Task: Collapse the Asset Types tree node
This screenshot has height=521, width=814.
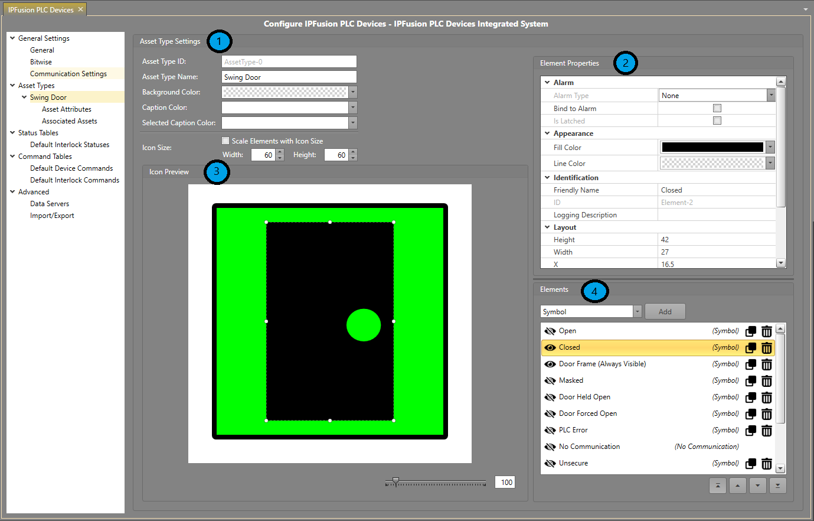Action: pos(12,86)
